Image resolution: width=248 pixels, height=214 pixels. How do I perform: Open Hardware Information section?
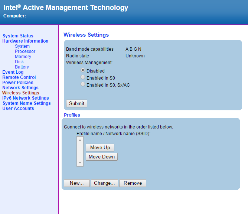(25, 41)
